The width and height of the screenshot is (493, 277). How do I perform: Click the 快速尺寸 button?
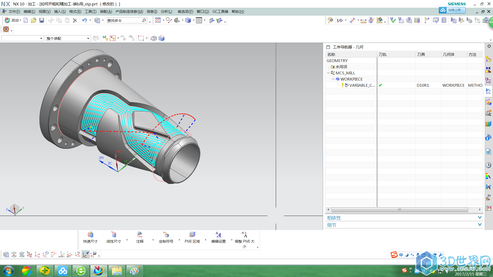[x=90, y=238]
